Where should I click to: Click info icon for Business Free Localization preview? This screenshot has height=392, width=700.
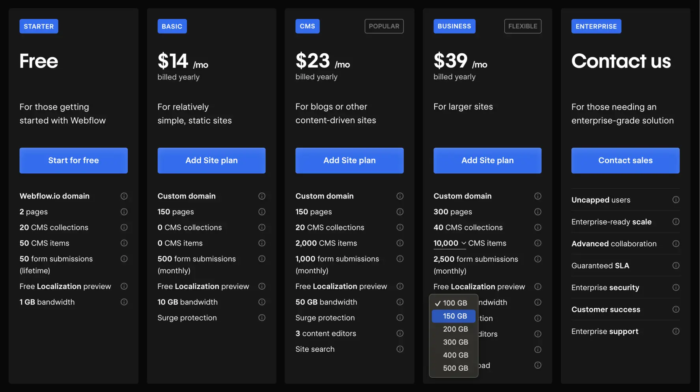click(x=538, y=287)
